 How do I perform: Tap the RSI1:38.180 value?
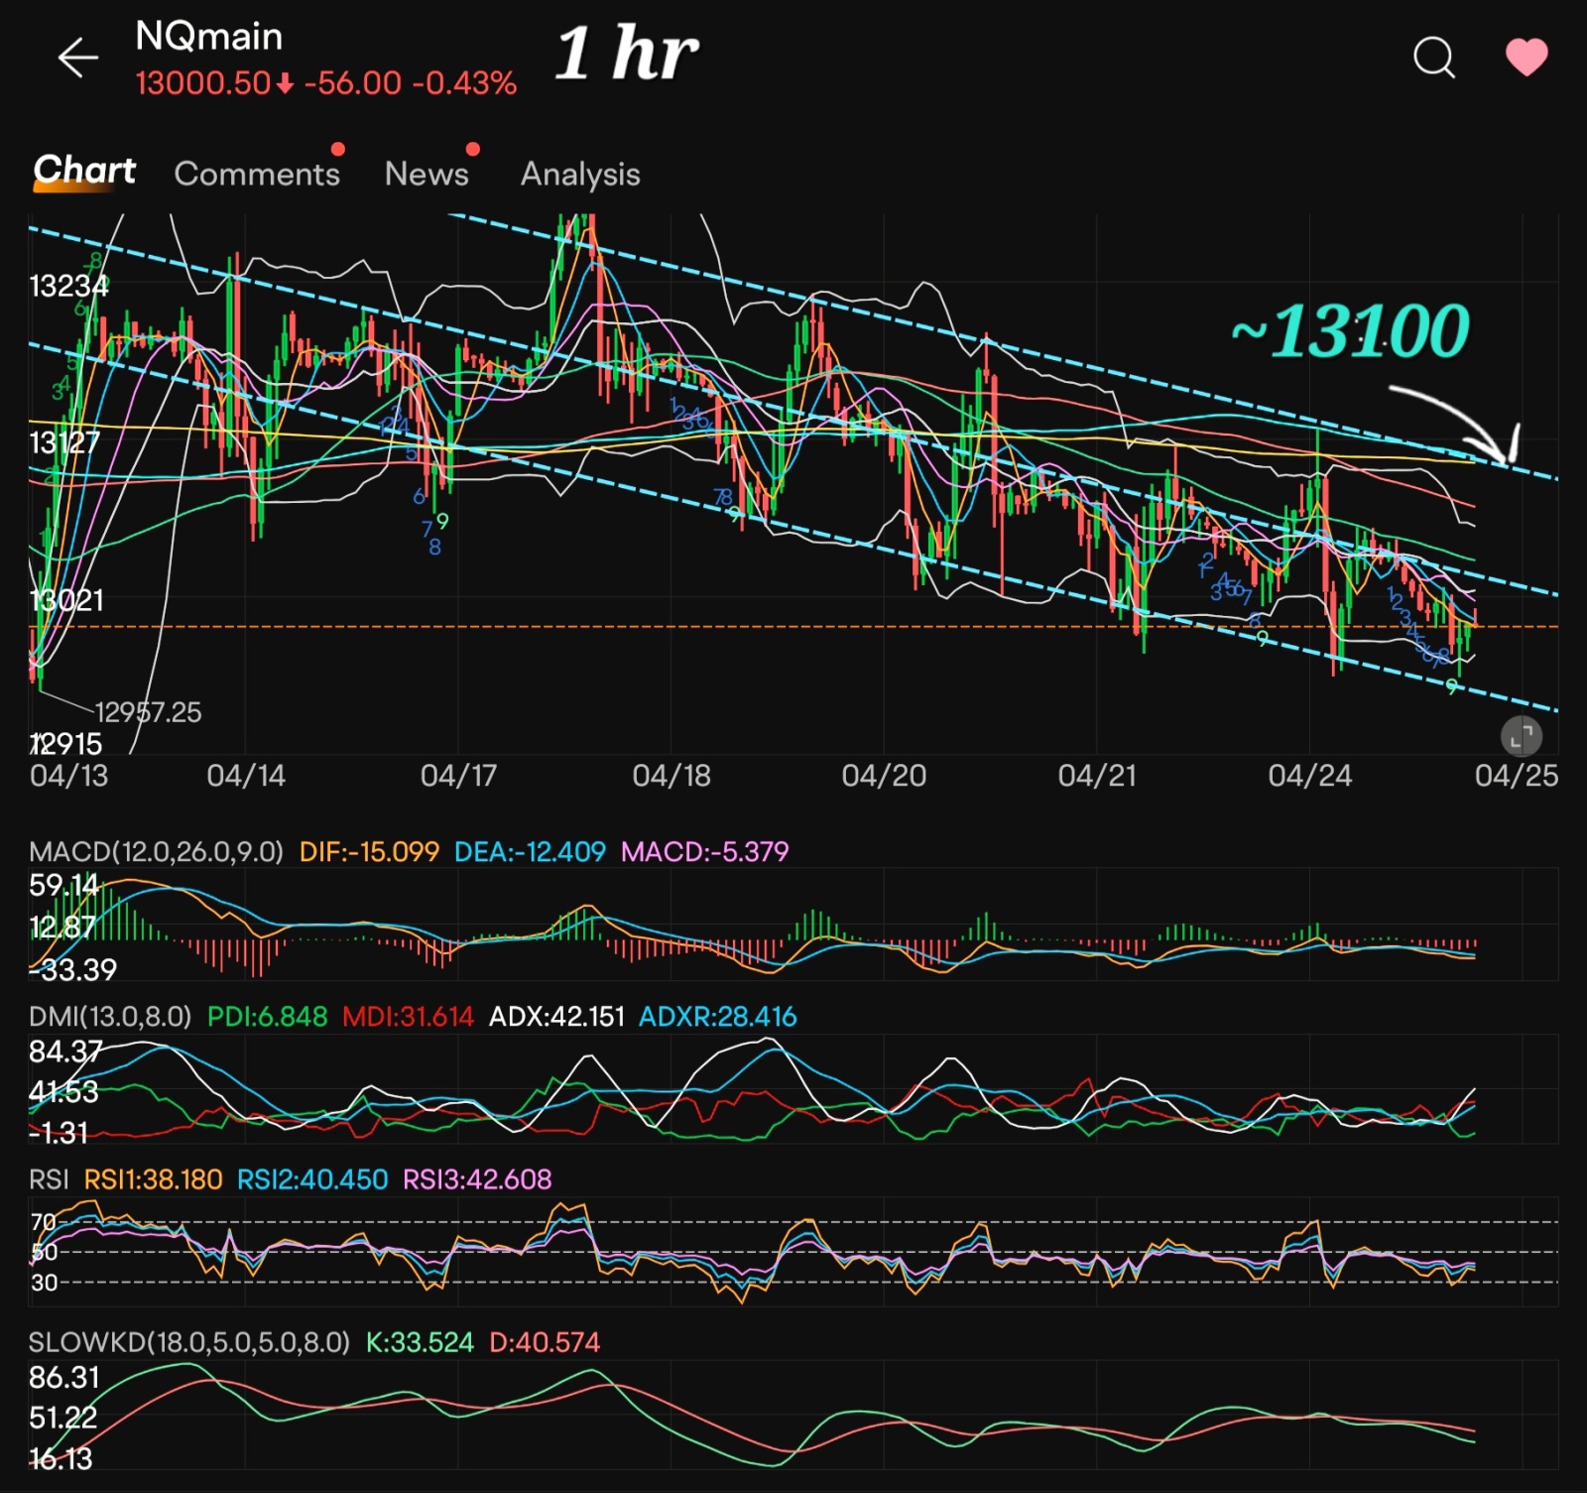153,1180
